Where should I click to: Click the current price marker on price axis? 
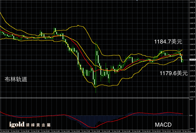192,60
